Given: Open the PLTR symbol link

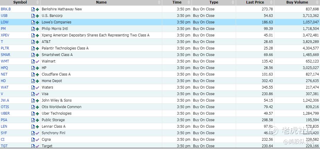Looking at the screenshot, I should click(5, 48).
